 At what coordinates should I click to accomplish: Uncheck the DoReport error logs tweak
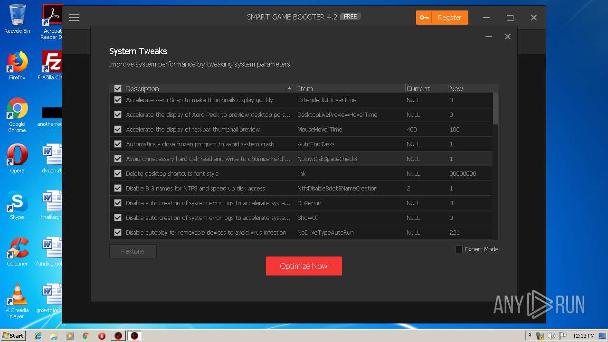[x=118, y=203]
